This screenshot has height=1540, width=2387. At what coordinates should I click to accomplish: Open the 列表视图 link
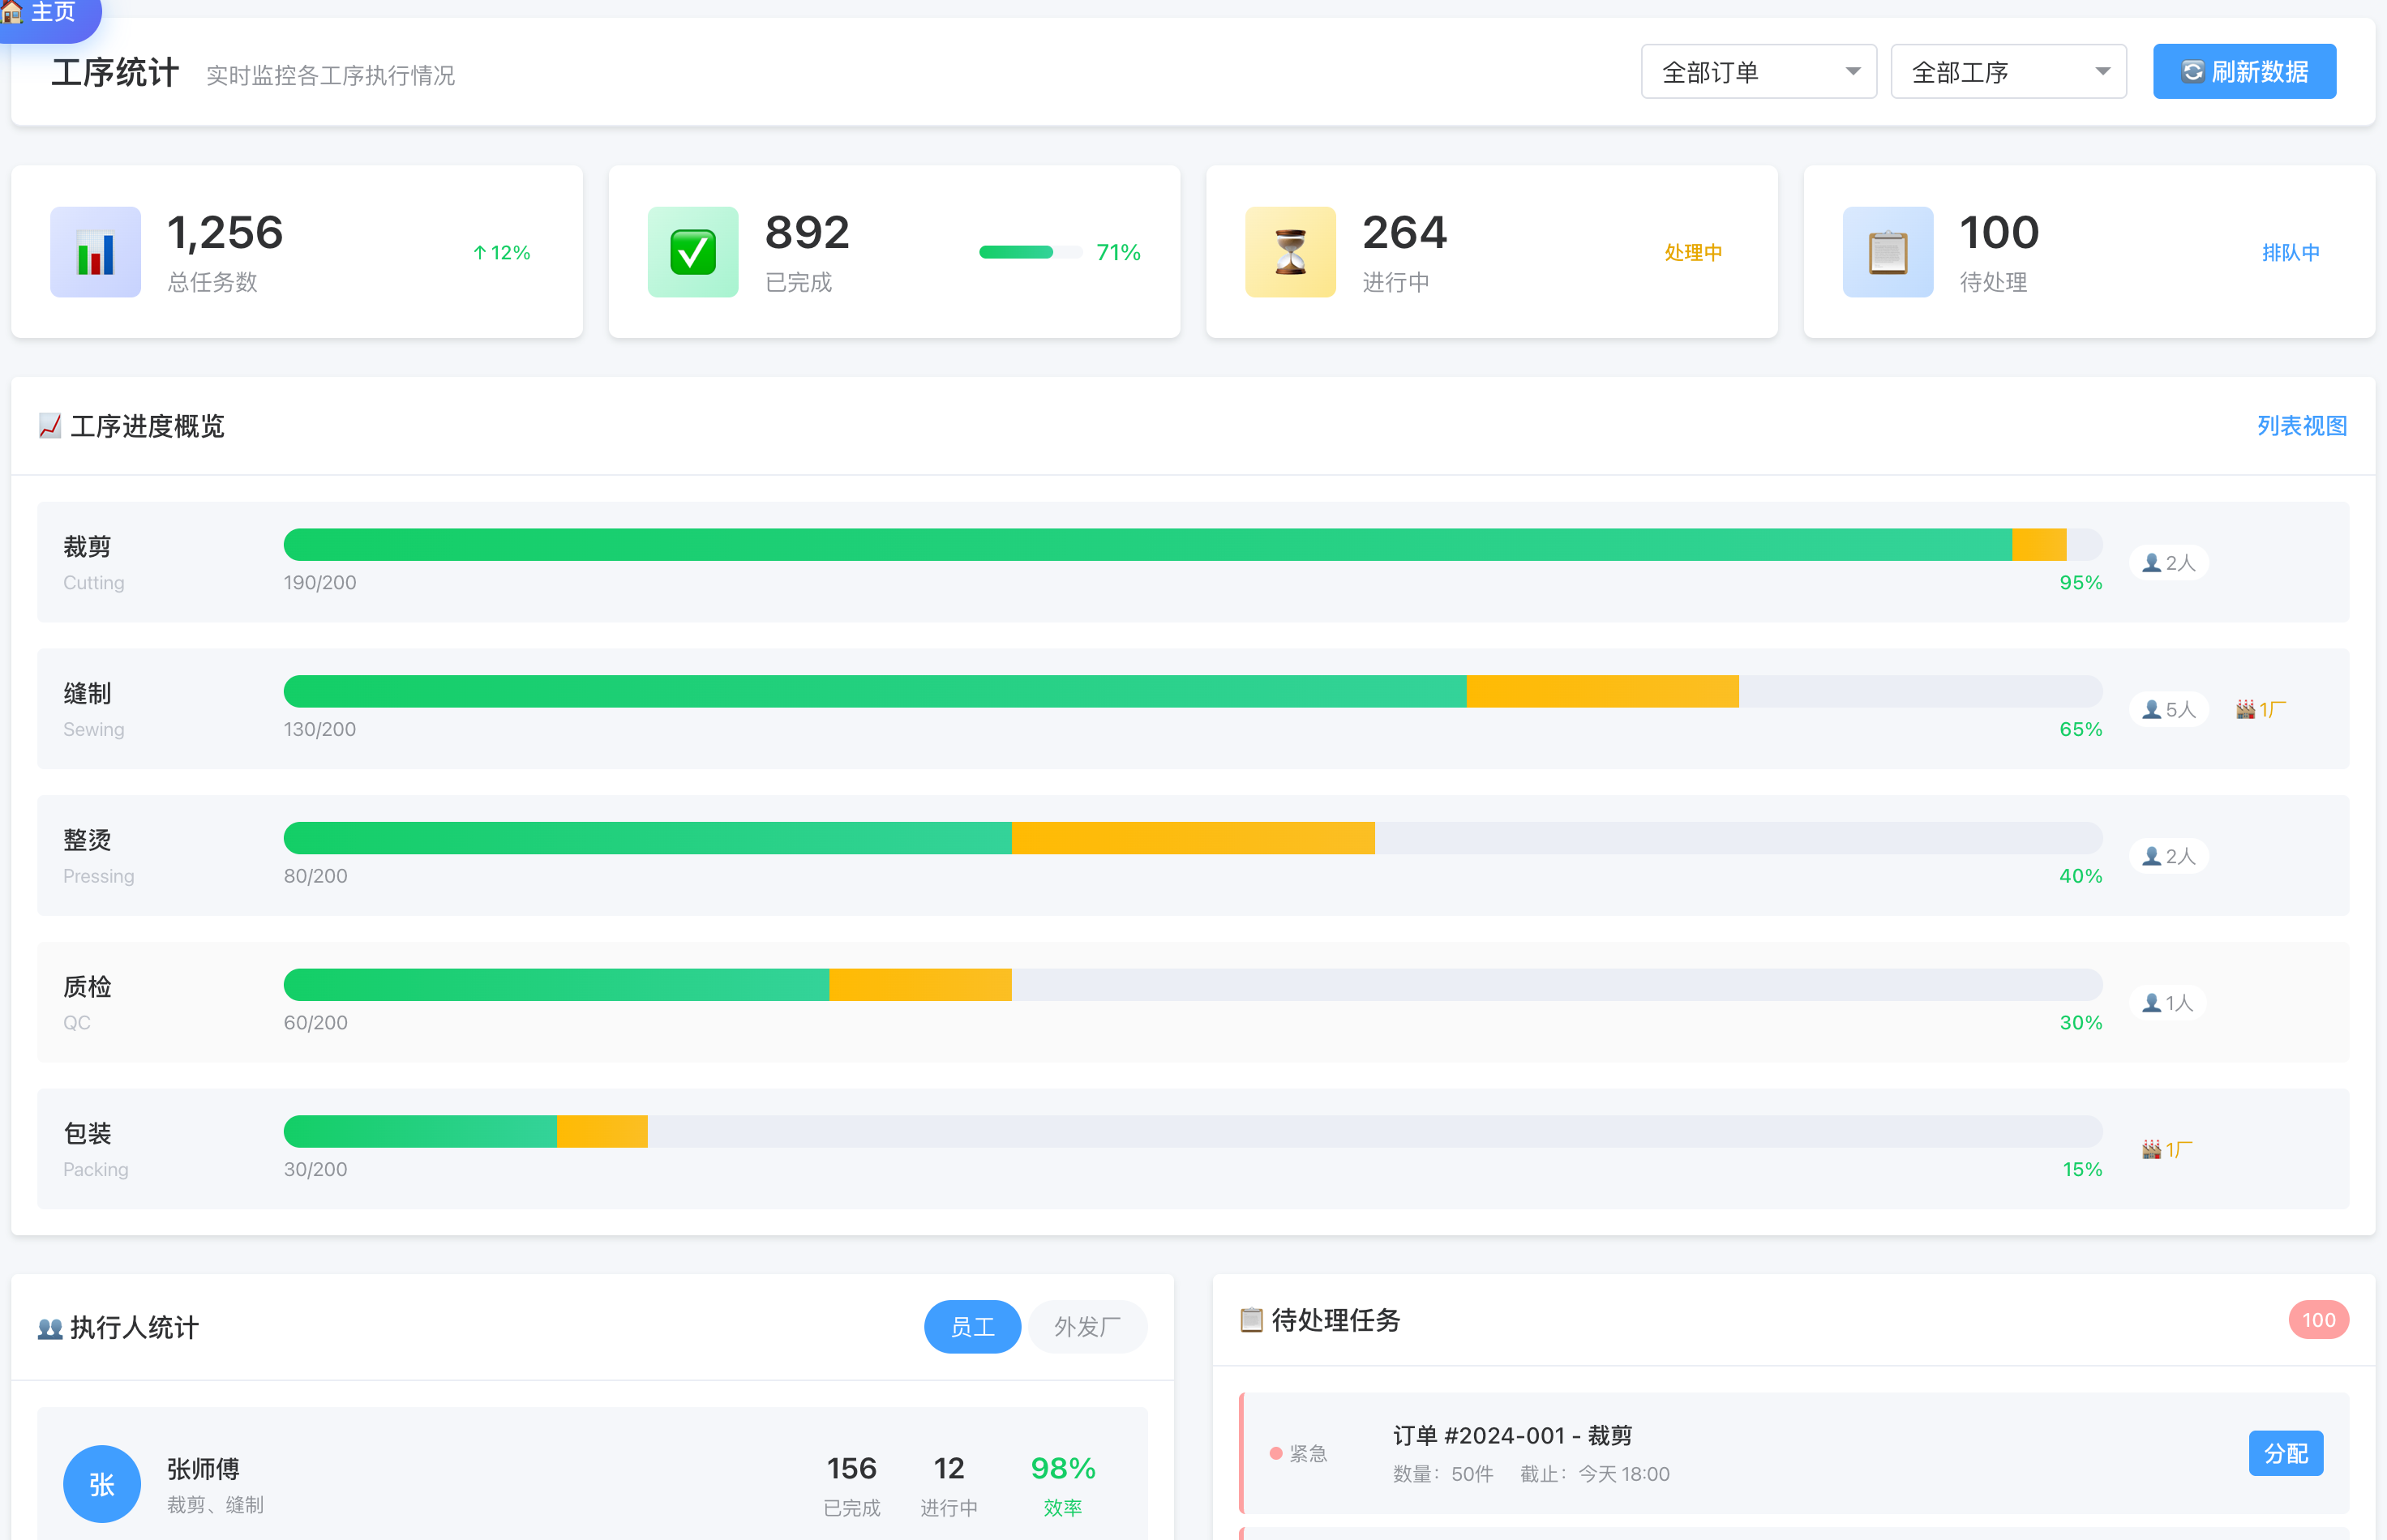pyautogui.click(x=2301, y=426)
